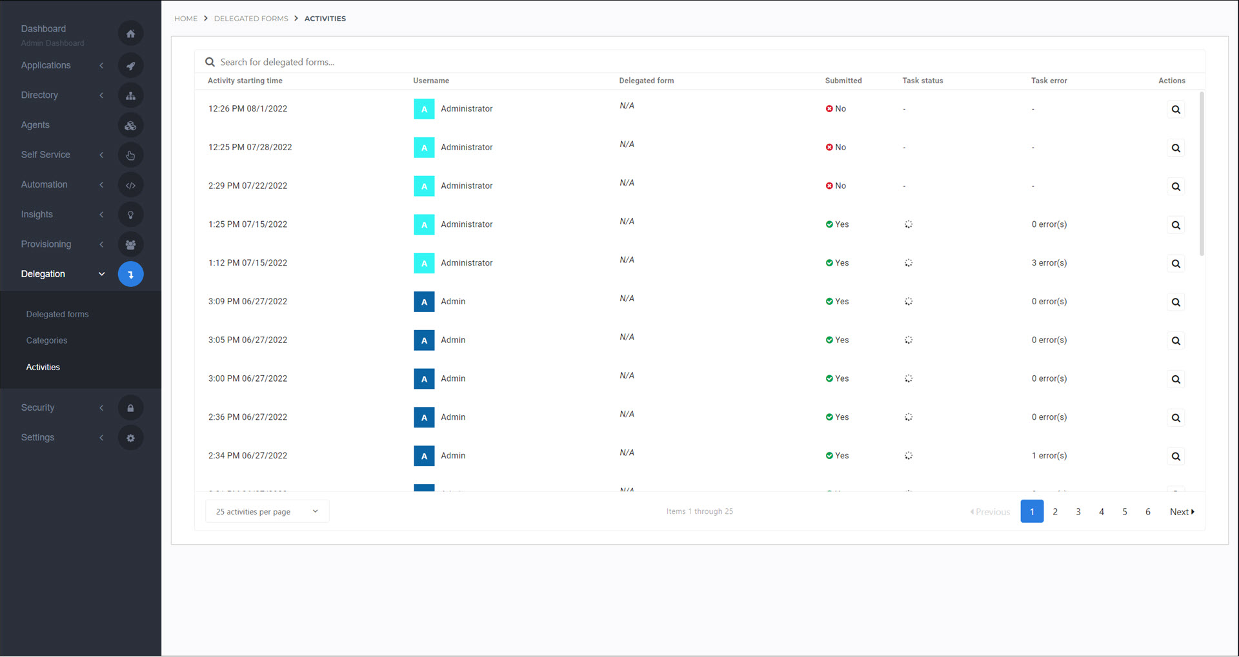The image size is (1239, 657).
Task: Click the search magnifier icon in search bar
Action: 210,63
